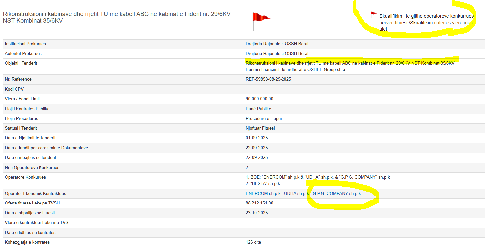
Task: Click the "BESTA" sh.p.k competitor entry
Action: click(263, 184)
